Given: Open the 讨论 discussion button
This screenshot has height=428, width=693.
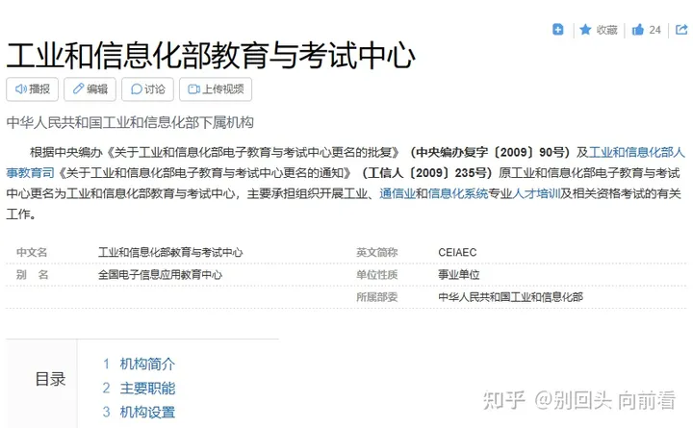Looking at the screenshot, I should click(x=147, y=89).
